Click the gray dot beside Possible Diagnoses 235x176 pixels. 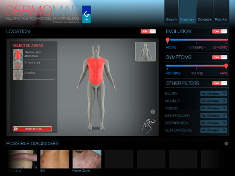coord(226,144)
